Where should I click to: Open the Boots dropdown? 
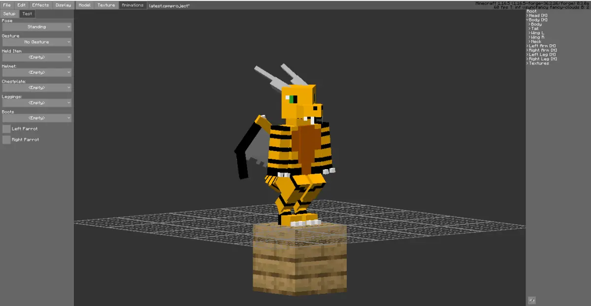coord(37,118)
